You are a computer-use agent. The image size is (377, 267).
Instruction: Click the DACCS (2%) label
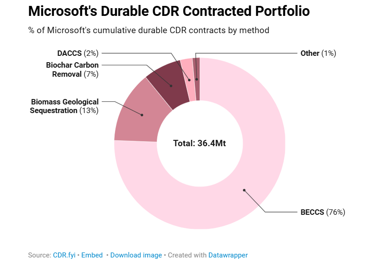click(x=77, y=53)
